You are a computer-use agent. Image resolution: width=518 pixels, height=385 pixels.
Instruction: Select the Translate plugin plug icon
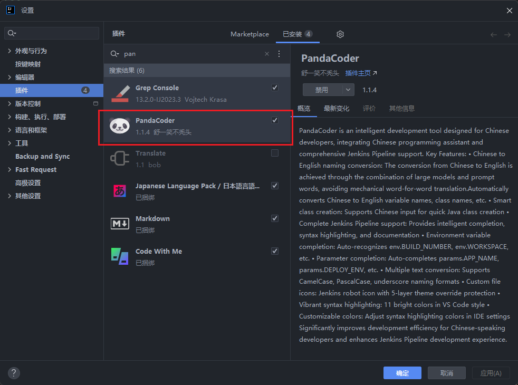[x=120, y=159]
